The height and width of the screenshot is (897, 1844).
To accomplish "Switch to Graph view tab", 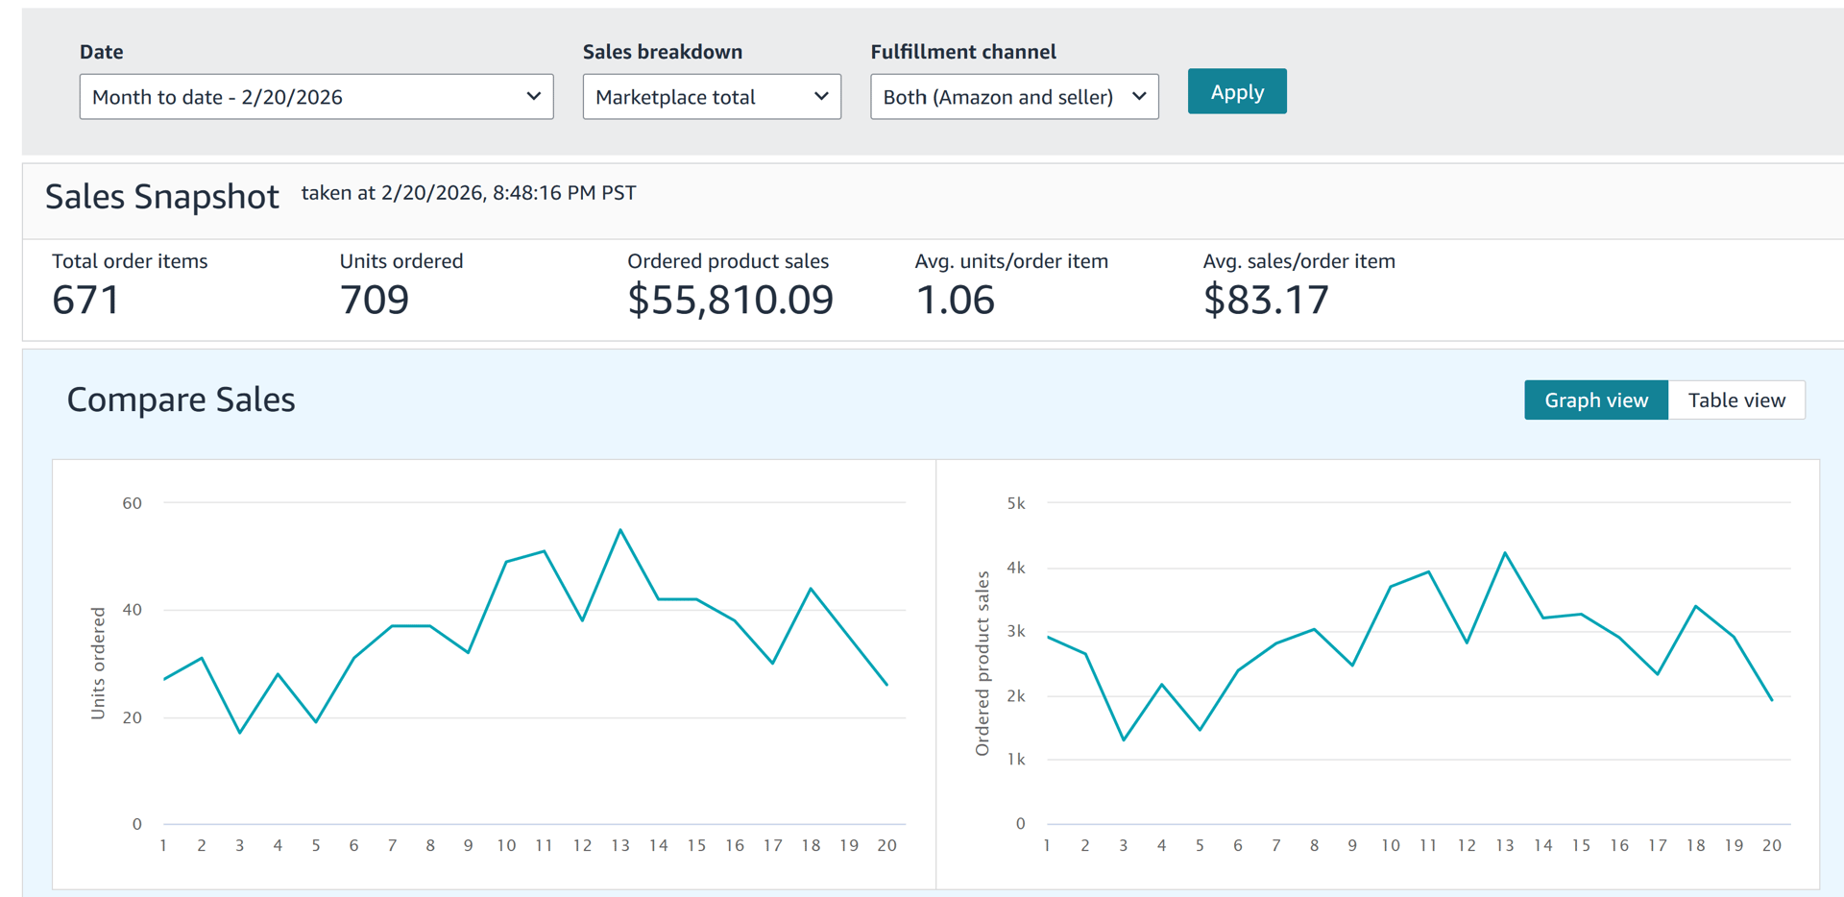I will tap(1595, 400).
